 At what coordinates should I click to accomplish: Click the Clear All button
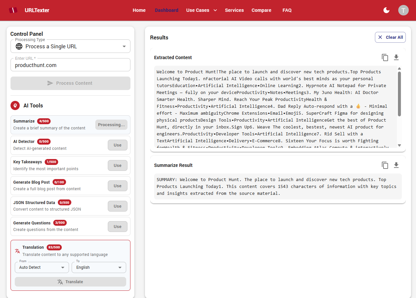390,37
